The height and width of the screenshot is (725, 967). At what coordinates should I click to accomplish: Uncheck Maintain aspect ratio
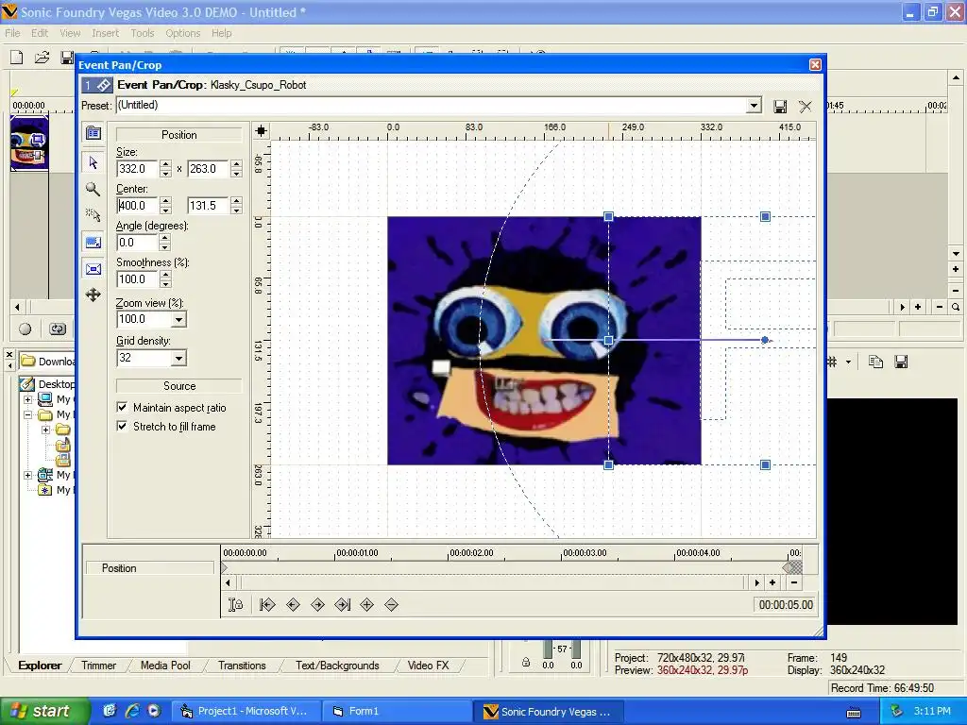[122, 407]
